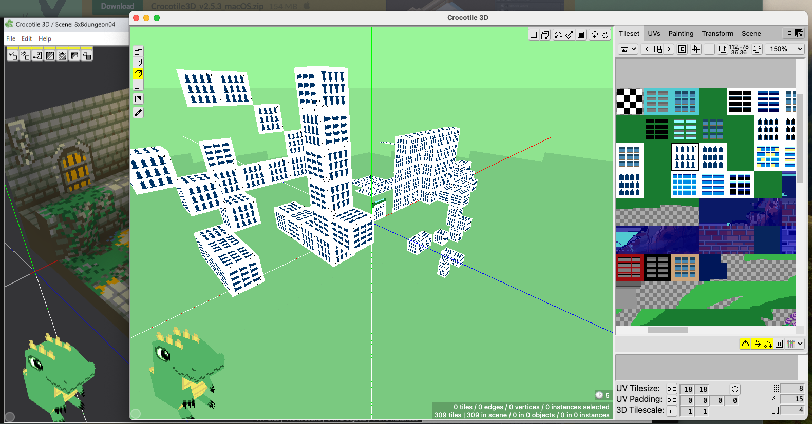This screenshot has width=812, height=424.
Task: Click the filled face select square icon
Action: [x=581, y=35]
